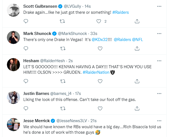Open more options on Scott Gulbransen's tweet
The image size is (169, 137).
click(x=159, y=6)
